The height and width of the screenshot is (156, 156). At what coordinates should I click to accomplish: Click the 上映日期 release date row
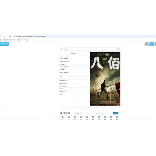tap(73, 61)
